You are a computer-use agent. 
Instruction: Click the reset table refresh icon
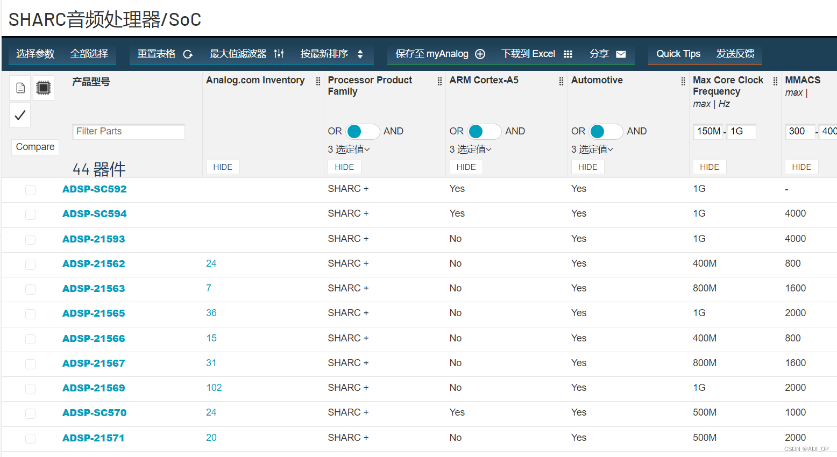point(188,54)
